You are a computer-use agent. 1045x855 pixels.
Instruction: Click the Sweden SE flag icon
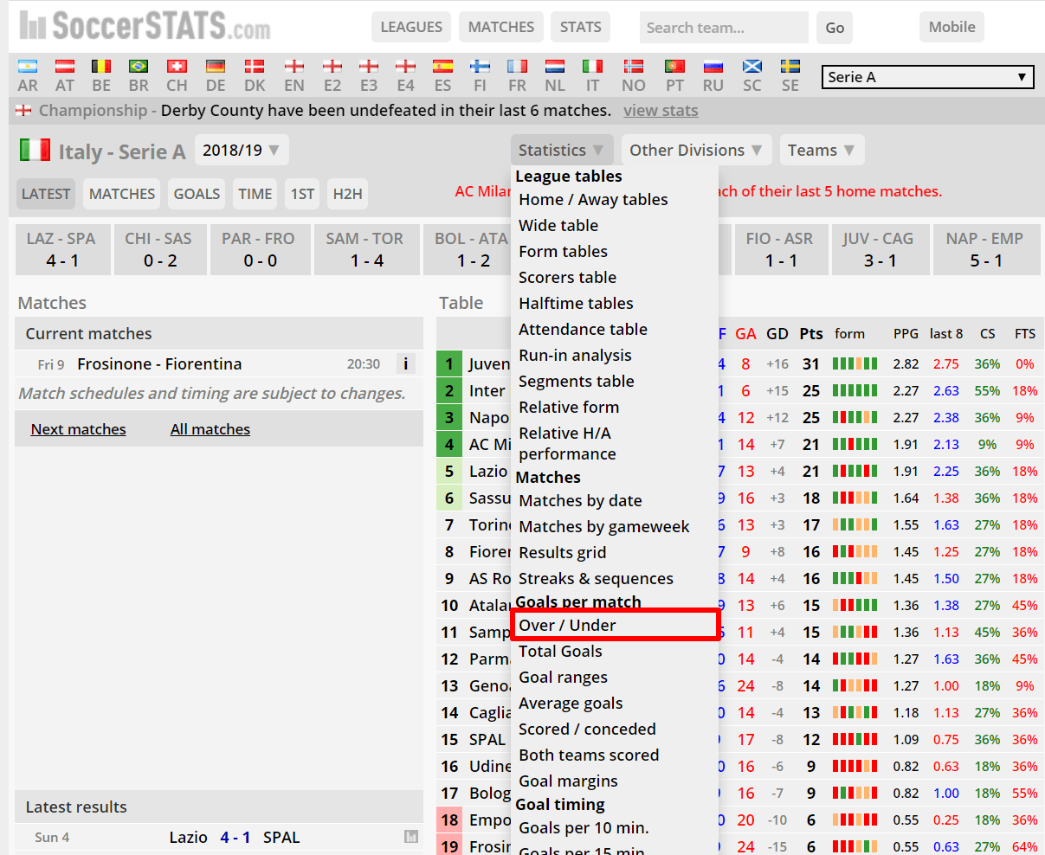tap(790, 66)
